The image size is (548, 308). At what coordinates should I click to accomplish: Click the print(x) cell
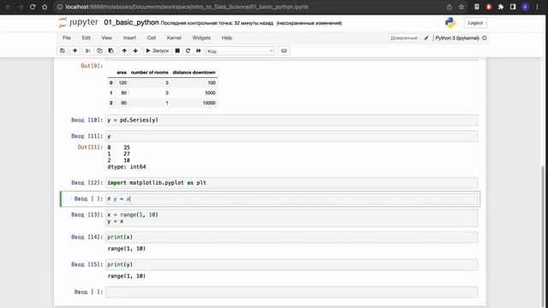(292, 237)
